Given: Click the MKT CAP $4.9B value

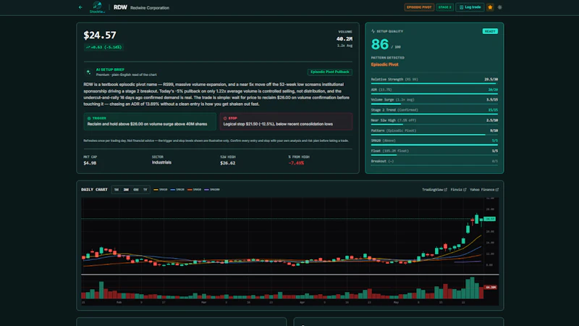Looking at the screenshot, I should [x=90, y=163].
